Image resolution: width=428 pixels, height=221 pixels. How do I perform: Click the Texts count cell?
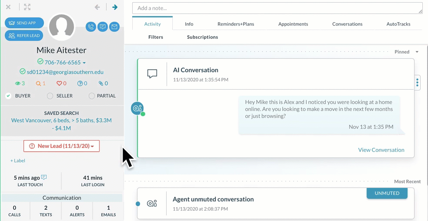(46, 211)
